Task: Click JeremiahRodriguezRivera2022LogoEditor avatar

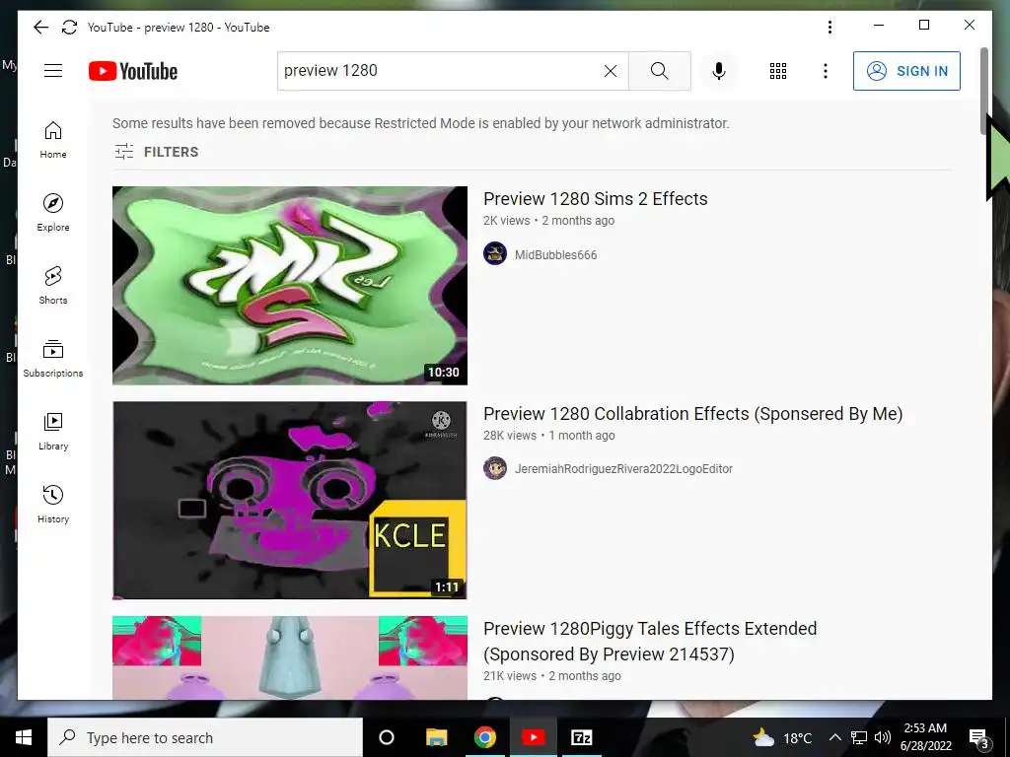Action: (495, 468)
